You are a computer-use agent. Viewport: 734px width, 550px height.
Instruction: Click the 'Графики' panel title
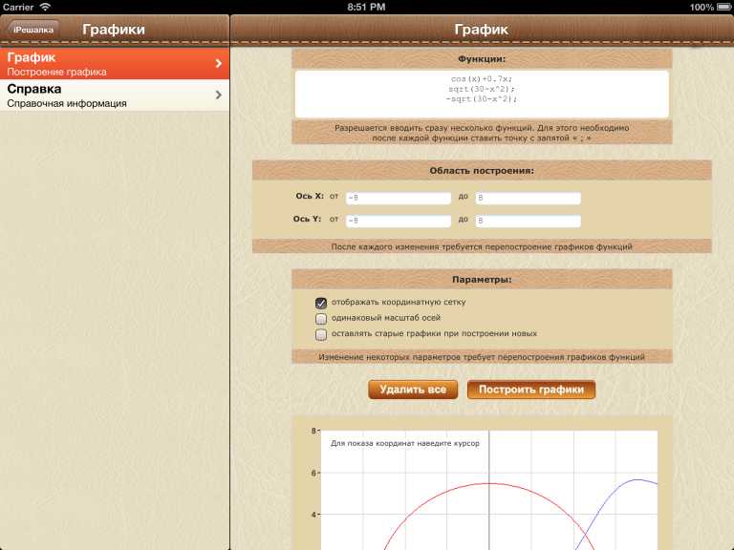[x=114, y=30]
